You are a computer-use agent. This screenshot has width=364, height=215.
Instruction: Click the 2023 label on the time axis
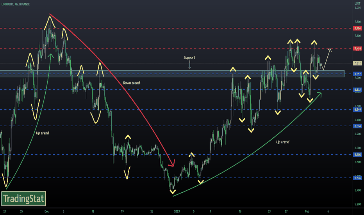tap(177, 211)
